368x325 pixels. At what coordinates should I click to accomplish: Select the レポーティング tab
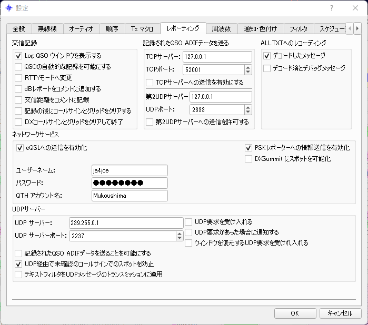pos(183,28)
